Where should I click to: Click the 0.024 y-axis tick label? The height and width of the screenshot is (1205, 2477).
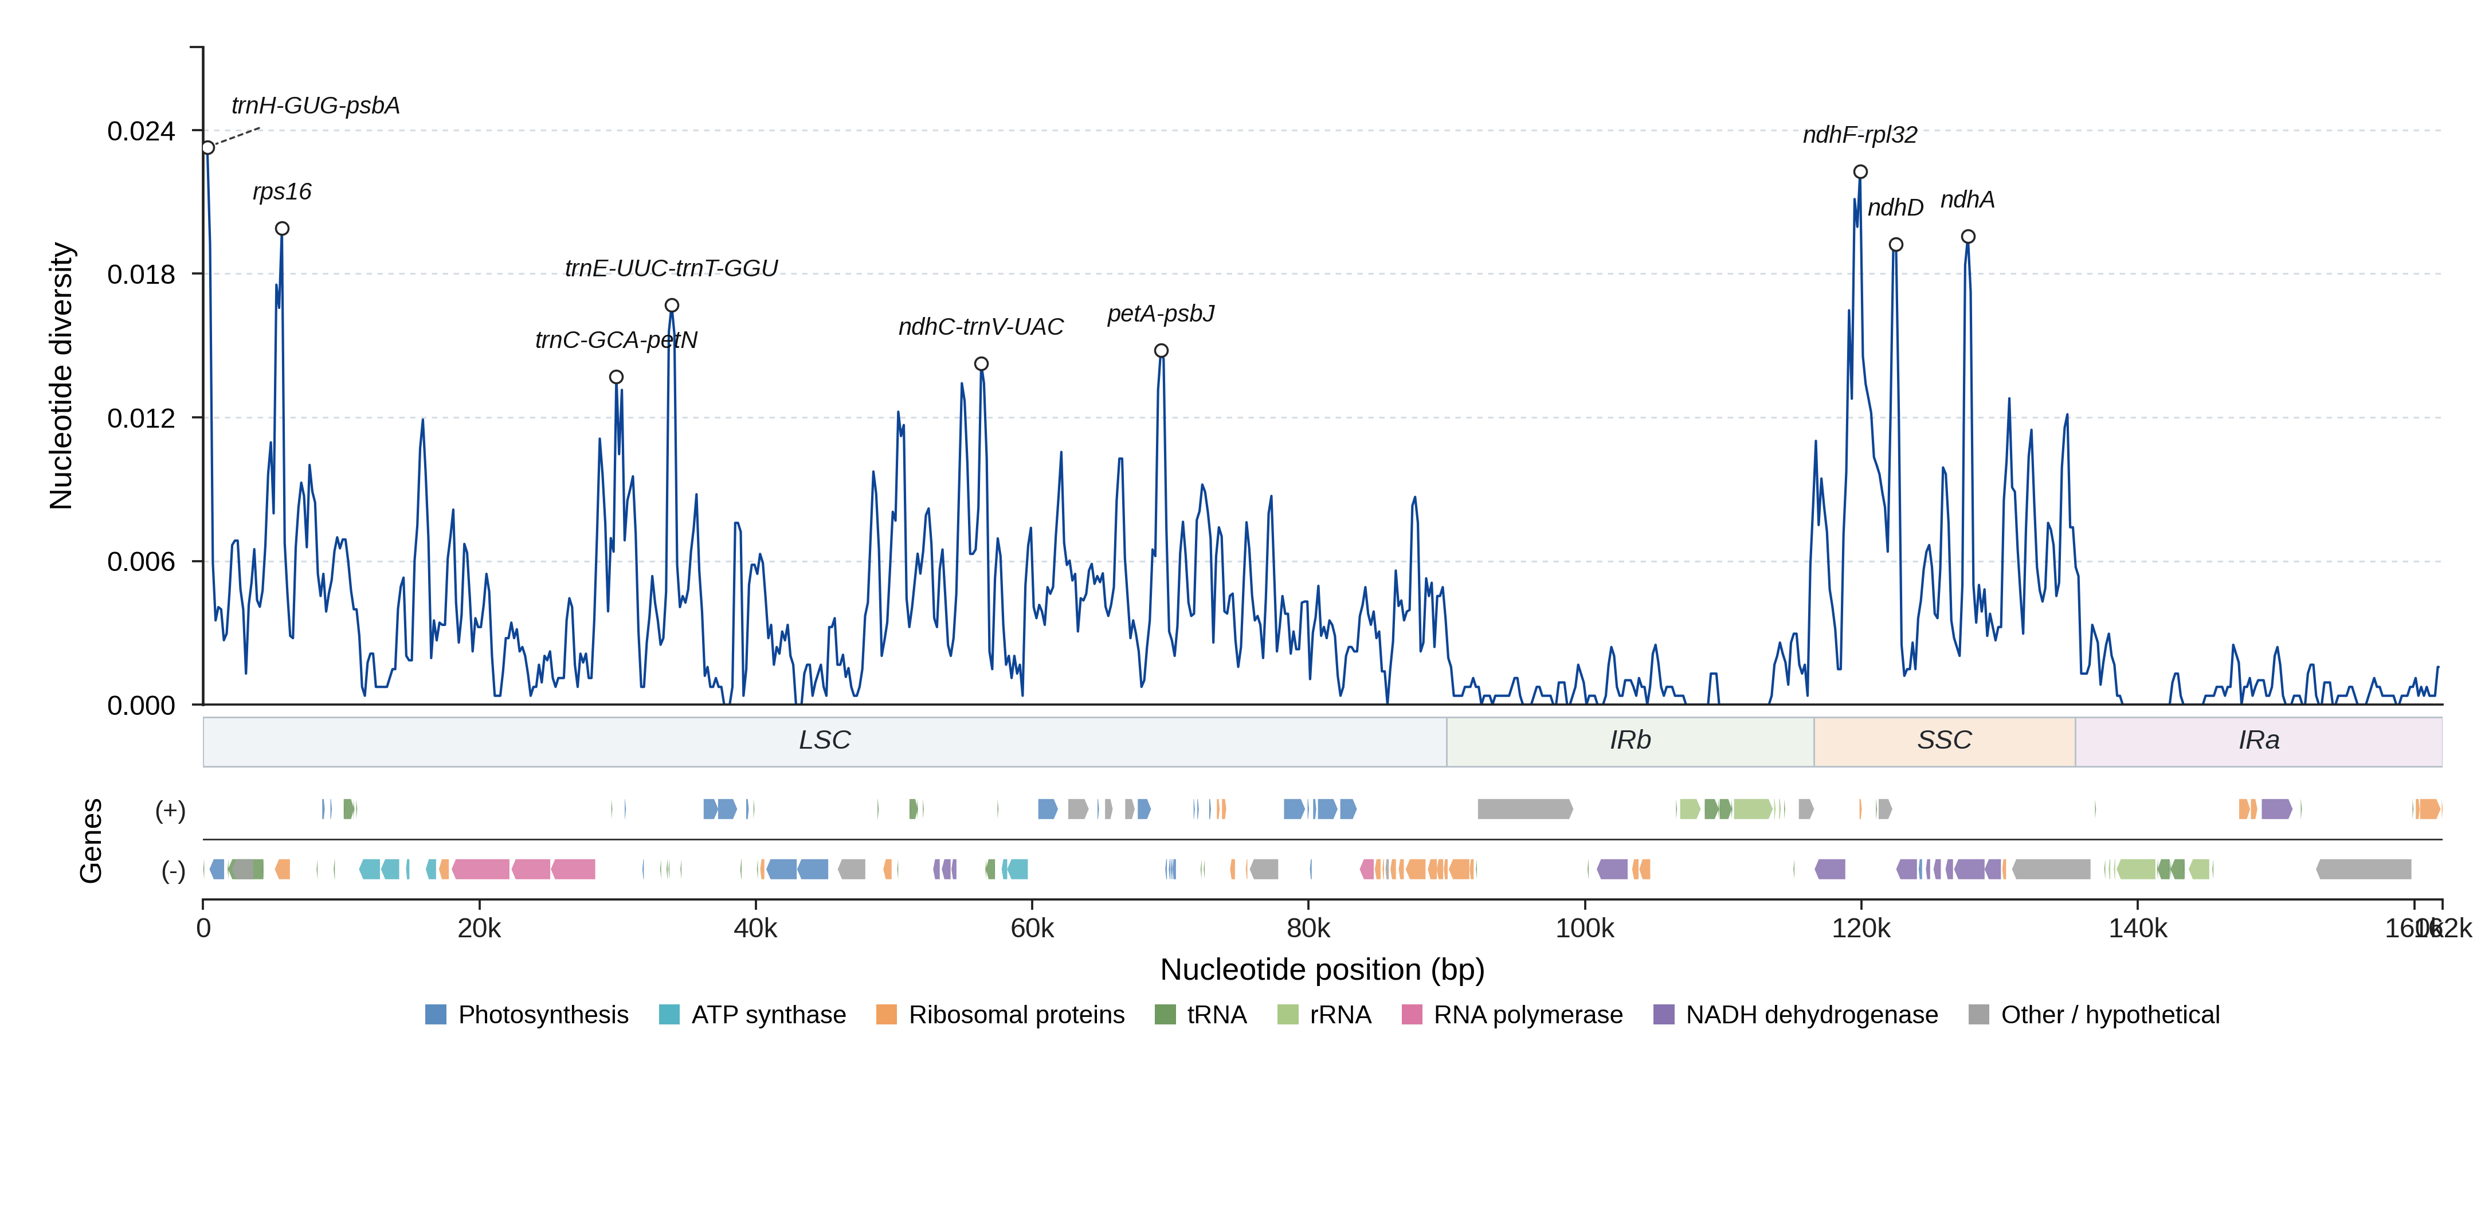coord(140,131)
